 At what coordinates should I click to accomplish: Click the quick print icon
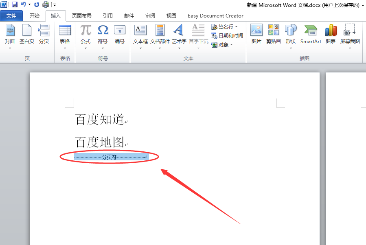pyautogui.click(x=46, y=4)
